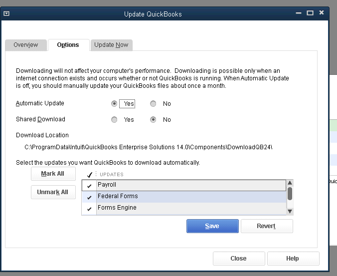Click the updates list scroll down arrow

pyautogui.click(x=290, y=212)
